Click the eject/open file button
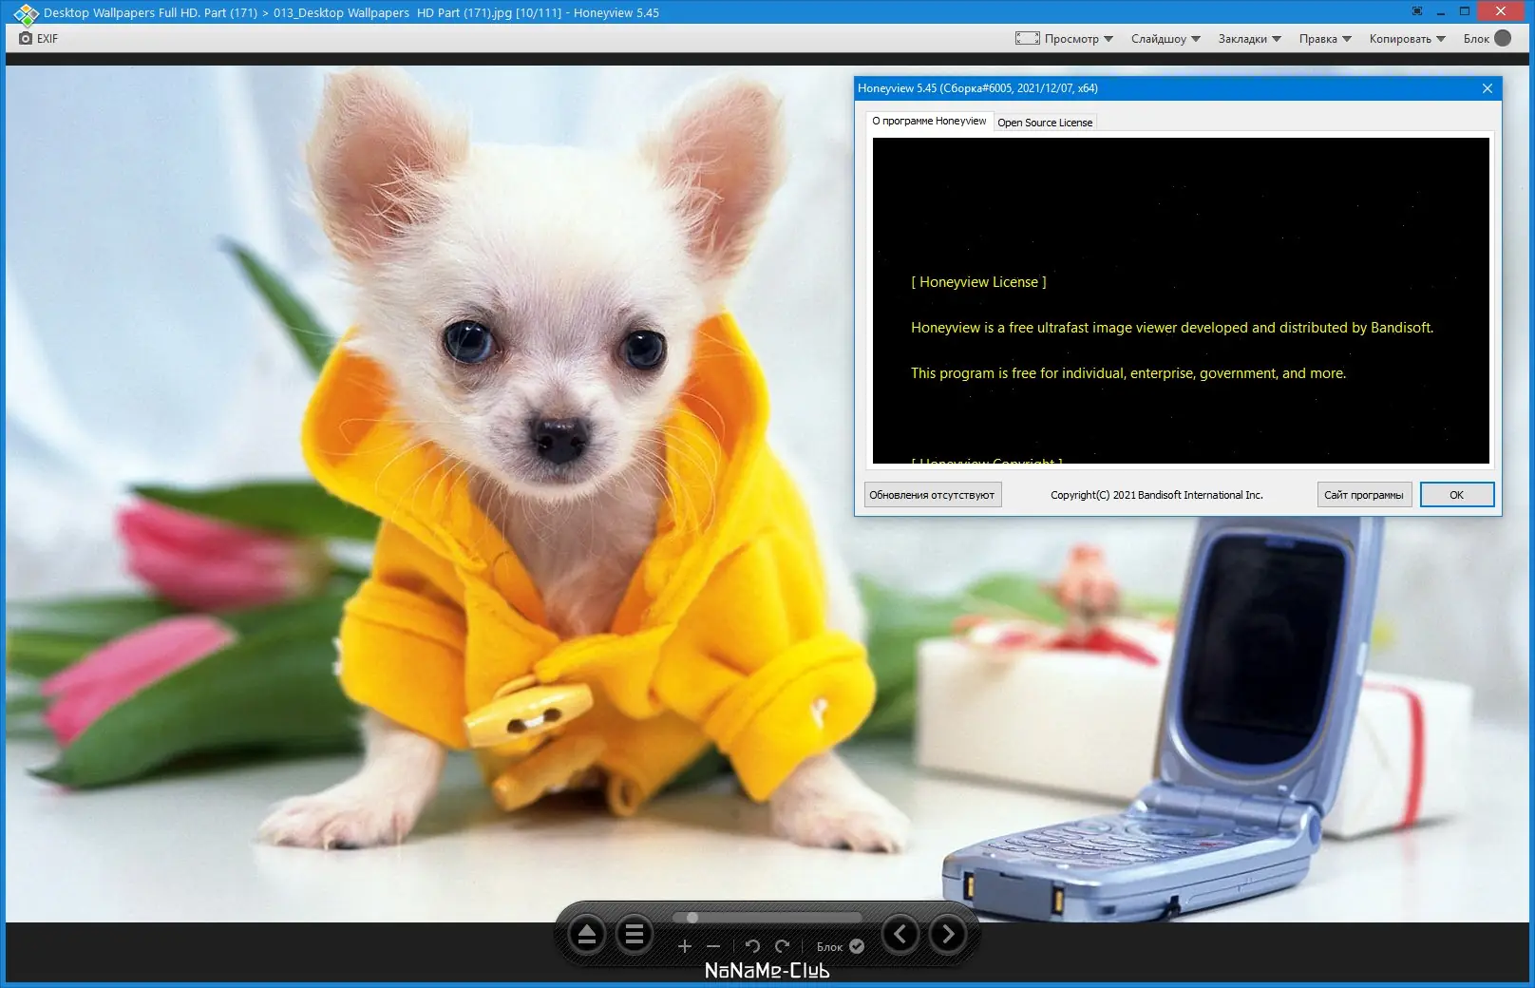Screen dimensions: 1535x988 click(x=587, y=936)
